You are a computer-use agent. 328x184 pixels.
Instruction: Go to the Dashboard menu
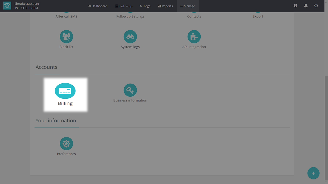pyautogui.click(x=98, y=6)
